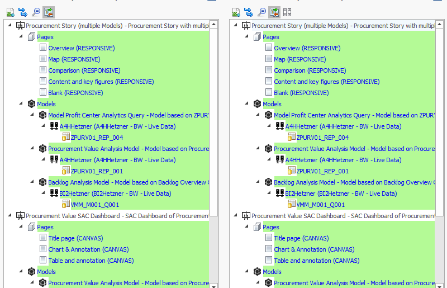Click the model cube icon beside Backlog Analysis Model, right tree

coord(268,182)
